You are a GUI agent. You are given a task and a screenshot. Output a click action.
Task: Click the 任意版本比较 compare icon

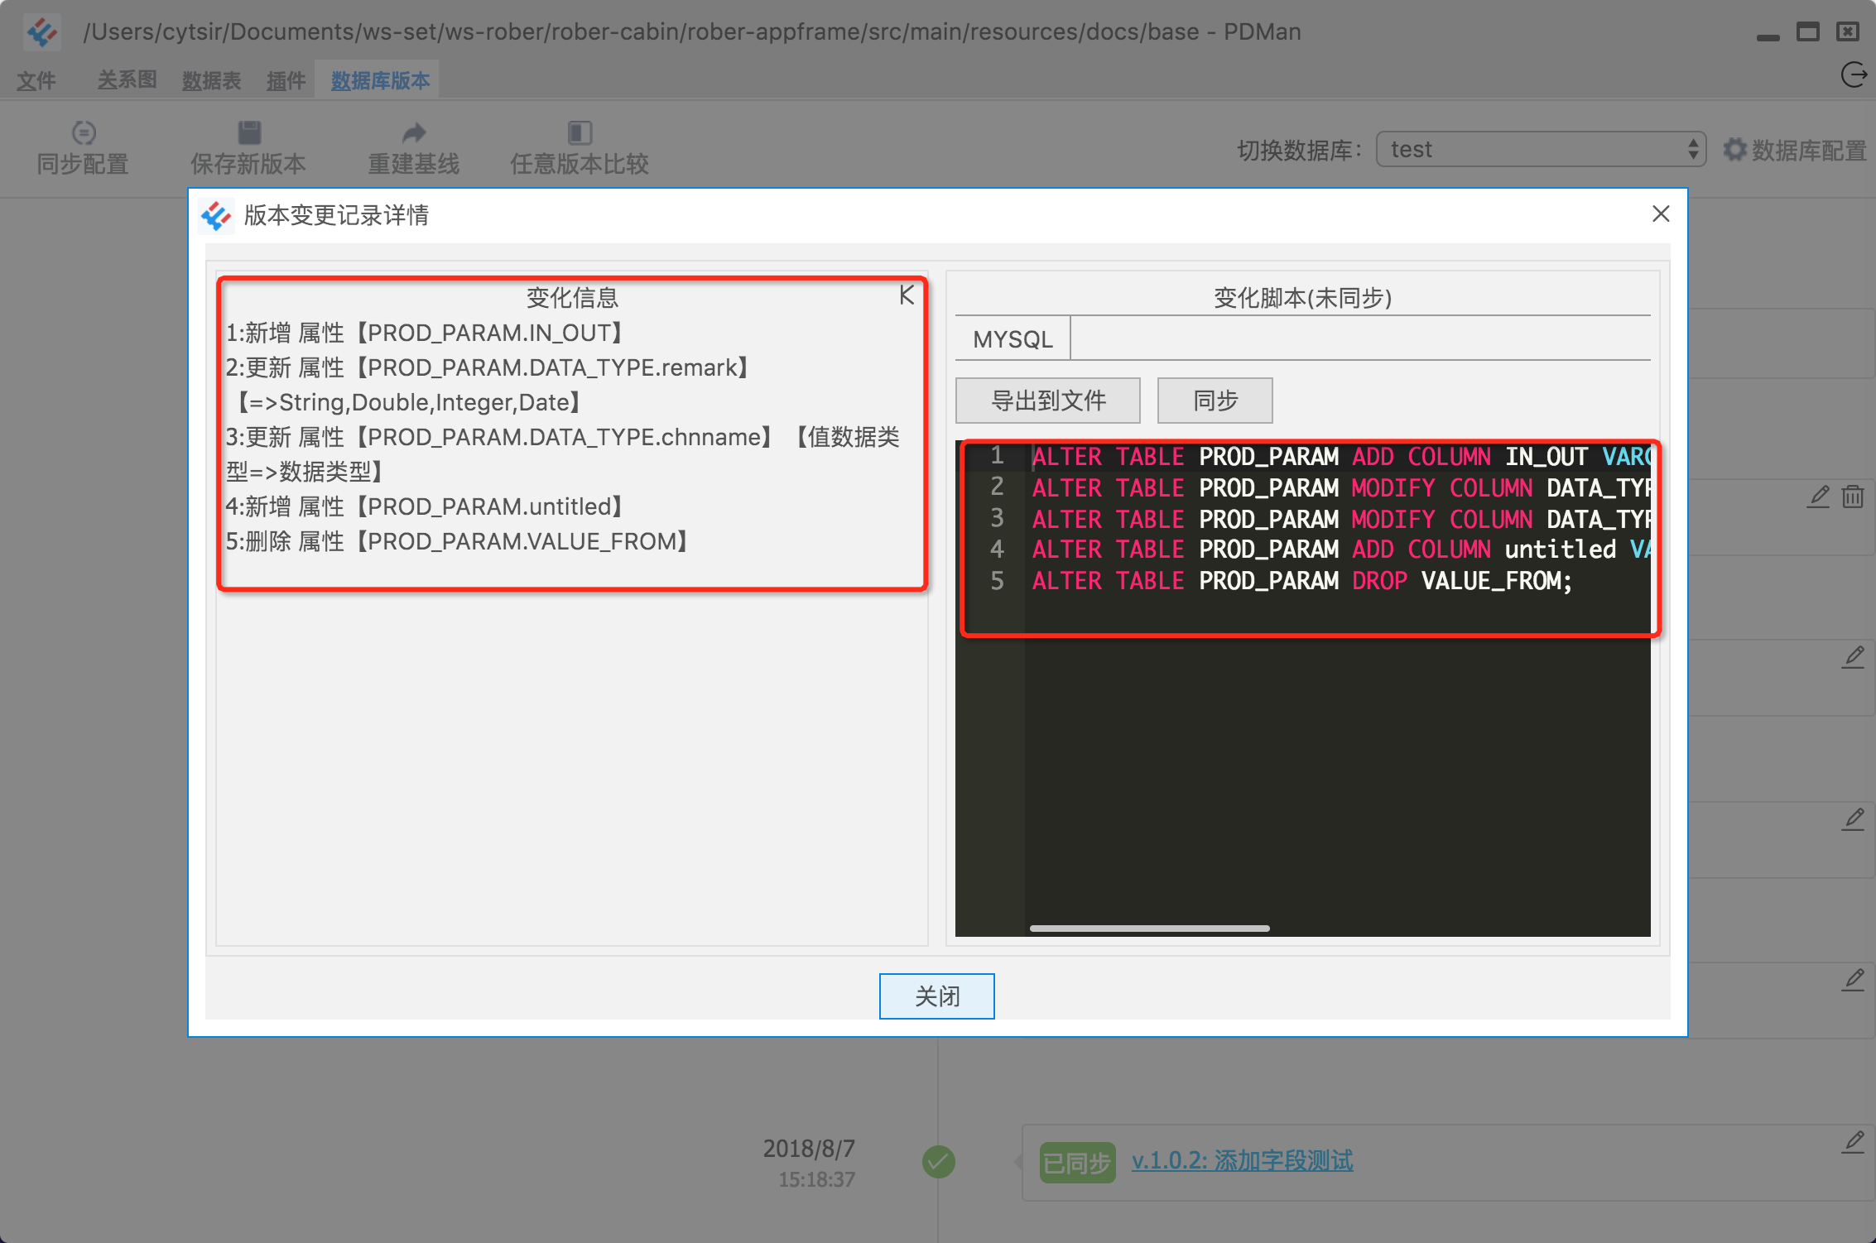pyautogui.click(x=580, y=132)
